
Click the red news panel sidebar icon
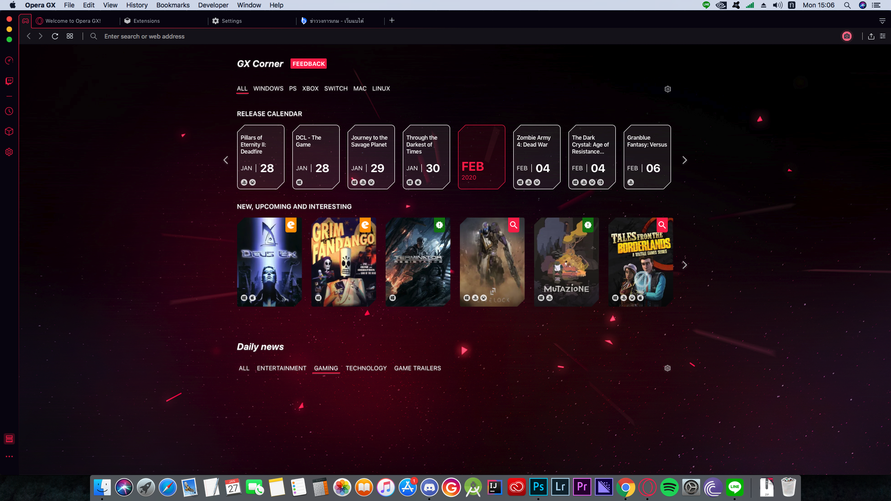(9, 439)
